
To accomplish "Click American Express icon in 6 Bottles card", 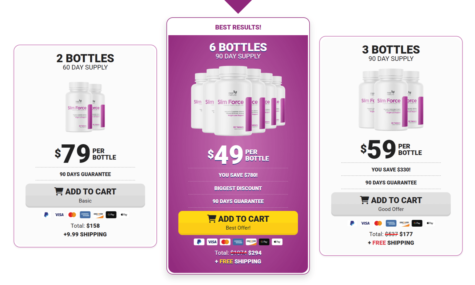I will (x=238, y=242).
